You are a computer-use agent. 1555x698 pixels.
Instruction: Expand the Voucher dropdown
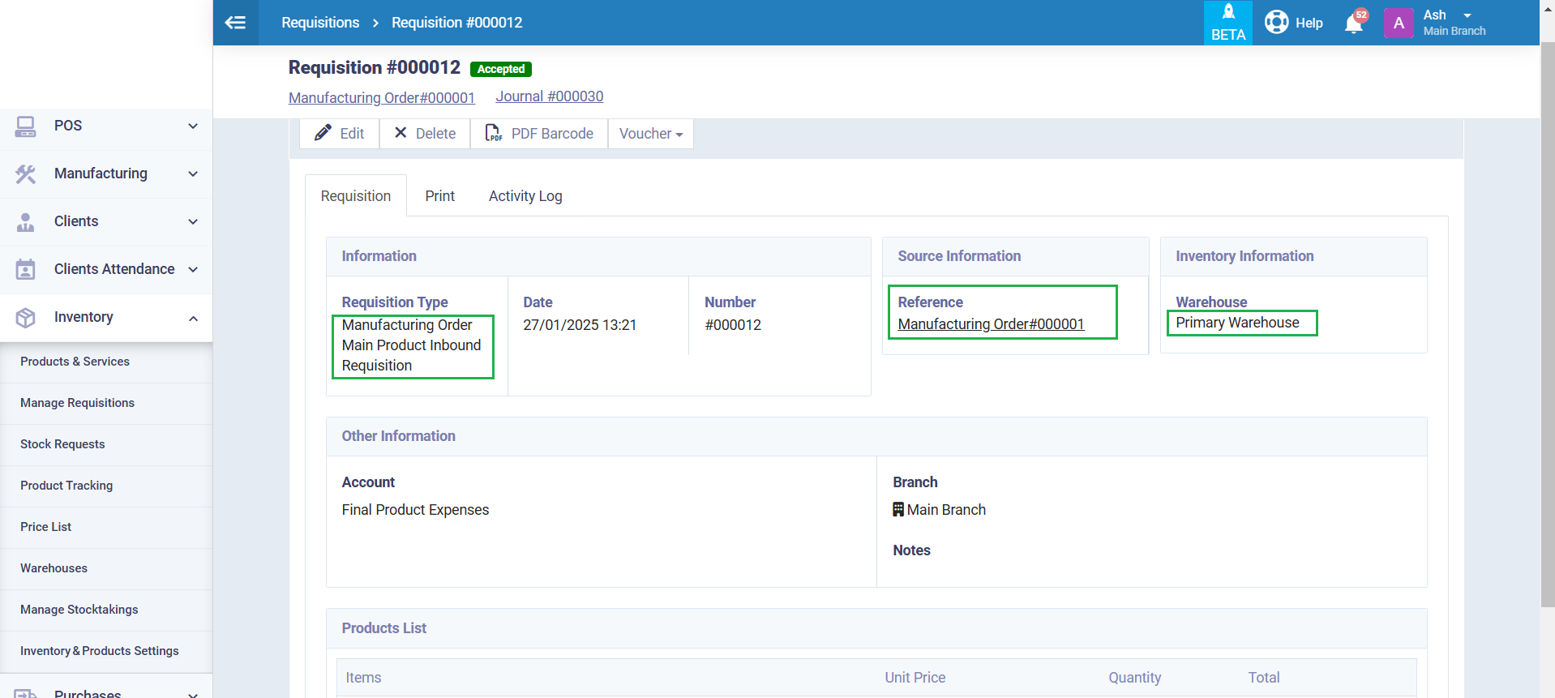coord(650,134)
